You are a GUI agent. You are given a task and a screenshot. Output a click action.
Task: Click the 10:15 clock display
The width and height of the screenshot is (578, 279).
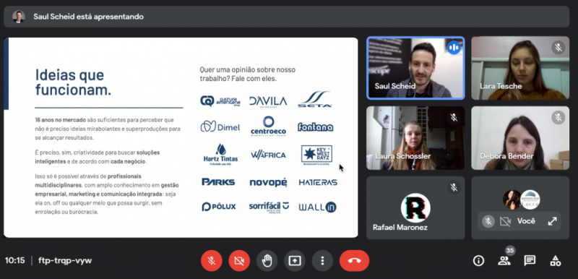pos(14,261)
